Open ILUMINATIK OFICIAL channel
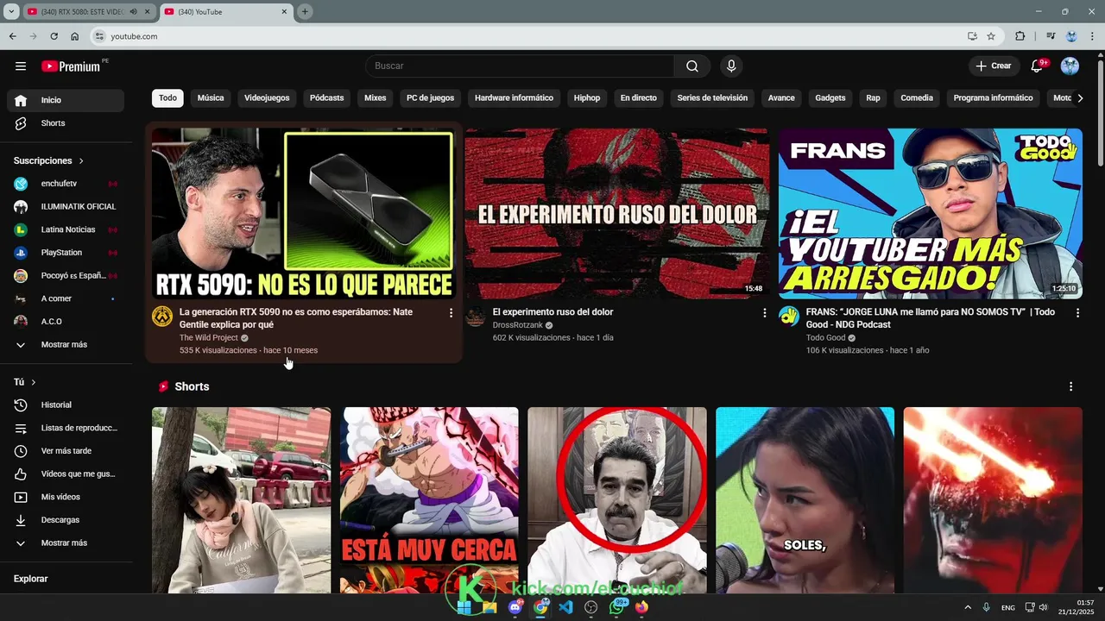The width and height of the screenshot is (1105, 621). point(66,207)
